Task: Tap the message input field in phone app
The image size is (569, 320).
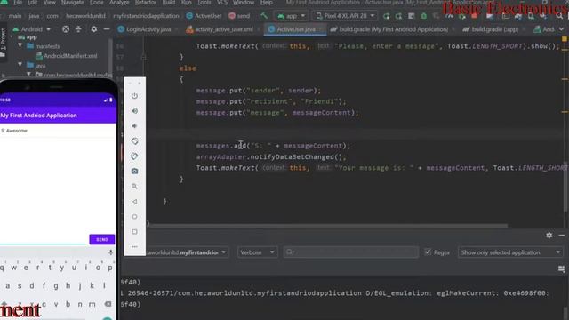Action: pyautogui.click(x=44, y=239)
